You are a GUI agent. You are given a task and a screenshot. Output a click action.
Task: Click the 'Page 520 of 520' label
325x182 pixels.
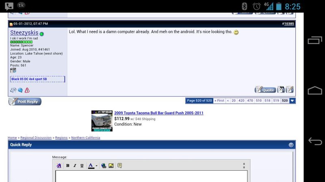point(199,100)
